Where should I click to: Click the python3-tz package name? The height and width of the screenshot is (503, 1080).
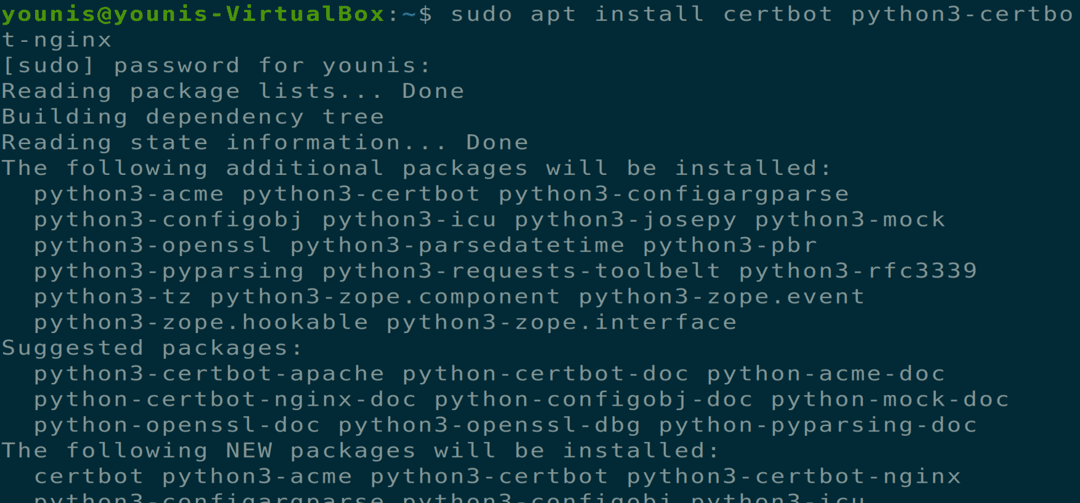pyautogui.click(x=113, y=297)
